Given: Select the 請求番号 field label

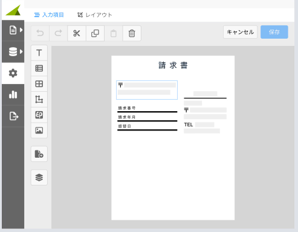Looking at the screenshot, I should pos(127,108).
